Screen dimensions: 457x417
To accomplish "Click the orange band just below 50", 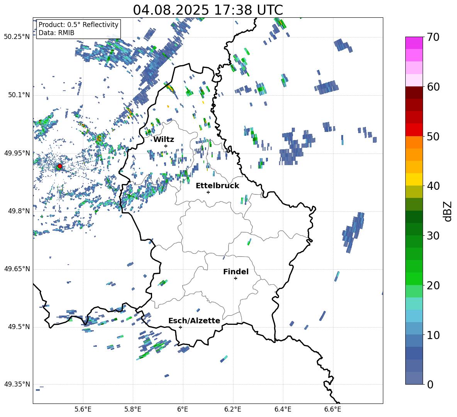I will pos(414,142).
